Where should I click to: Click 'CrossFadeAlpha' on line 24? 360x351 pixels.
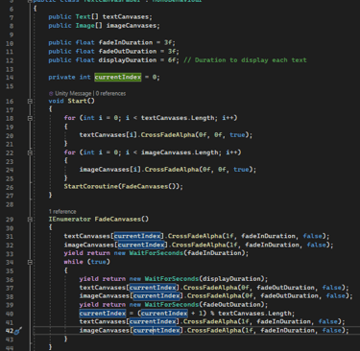click(172, 170)
